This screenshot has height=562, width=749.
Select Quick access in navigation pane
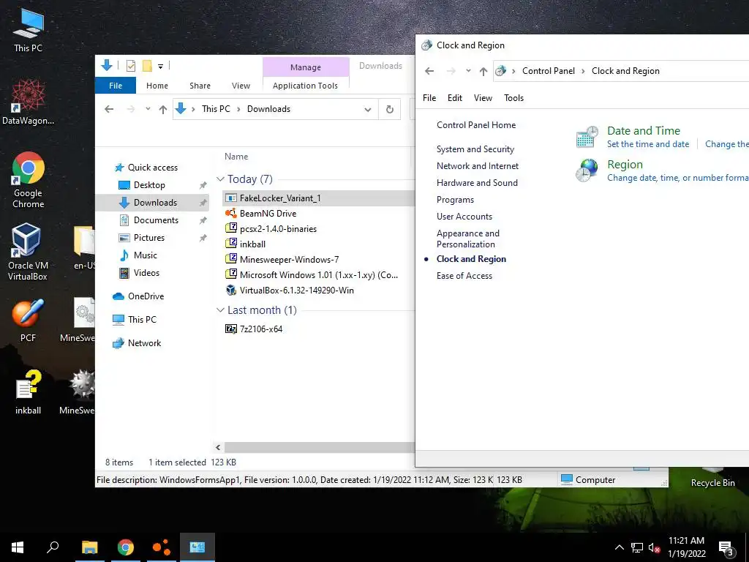point(152,168)
